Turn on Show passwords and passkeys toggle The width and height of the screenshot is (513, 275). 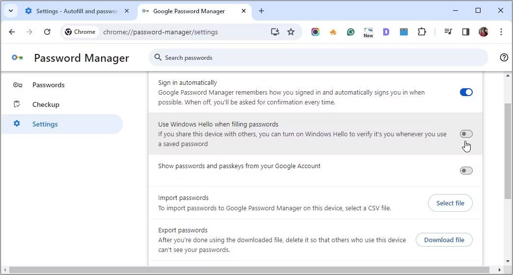tap(466, 171)
